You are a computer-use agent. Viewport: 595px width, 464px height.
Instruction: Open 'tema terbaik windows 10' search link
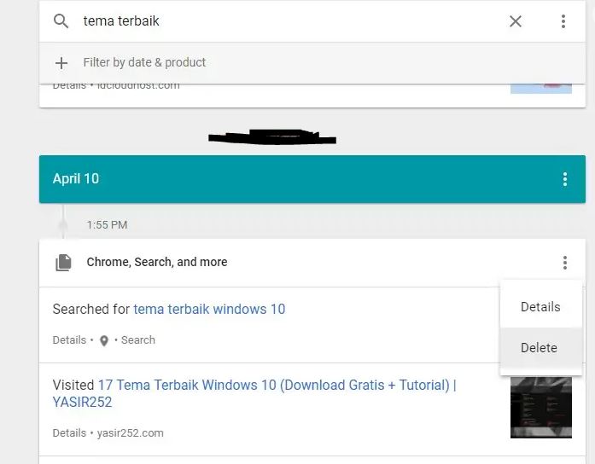coord(209,309)
